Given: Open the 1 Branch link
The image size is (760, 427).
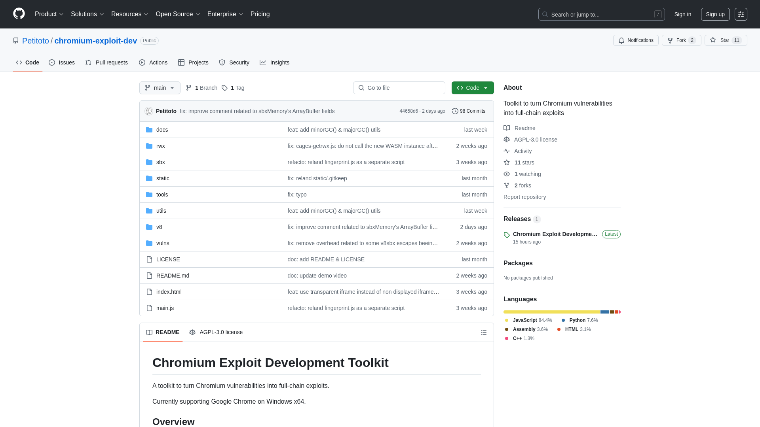Looking at the screenshot, I should [x=201, y=88].
